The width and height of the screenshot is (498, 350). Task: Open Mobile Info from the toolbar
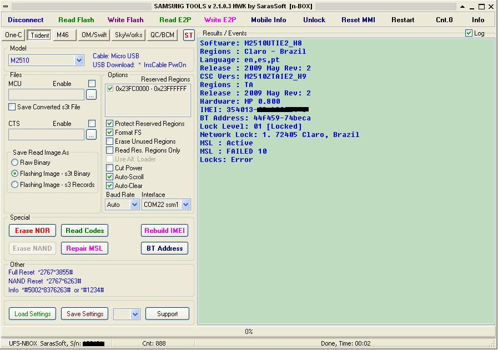268,19
